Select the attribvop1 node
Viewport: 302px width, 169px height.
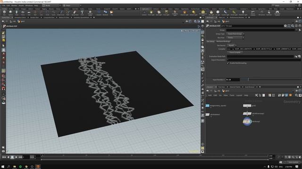[247, 122]
